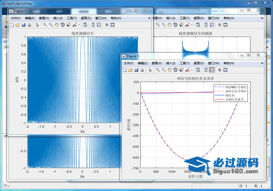Toggle insert colorbar in Figure 1 toolbar
The height and width of the screenshot is (191, 273).
[x=93, y=25]
